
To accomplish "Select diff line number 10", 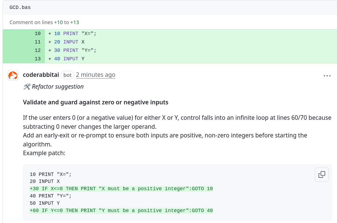I will coord(38,34).
